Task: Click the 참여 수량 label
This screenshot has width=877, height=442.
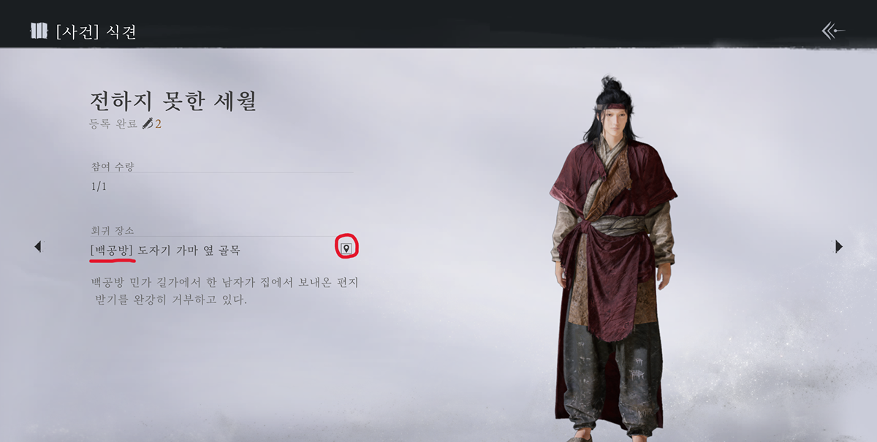Action: click(x=113, y=167)
